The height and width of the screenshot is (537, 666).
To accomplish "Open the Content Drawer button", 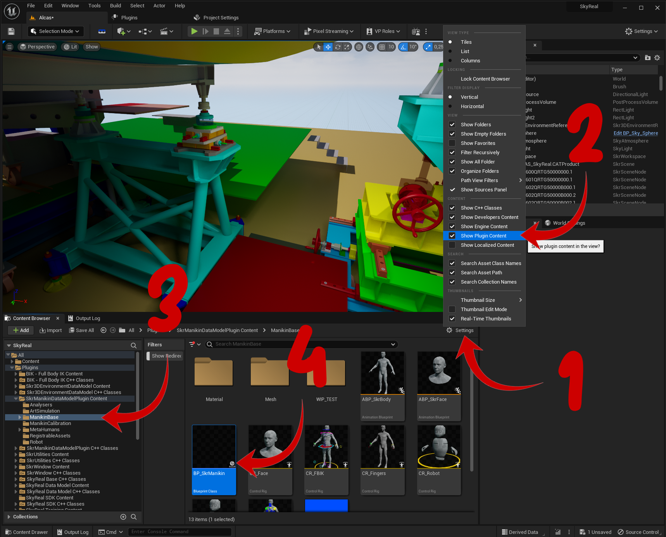I will click(27, 532).
